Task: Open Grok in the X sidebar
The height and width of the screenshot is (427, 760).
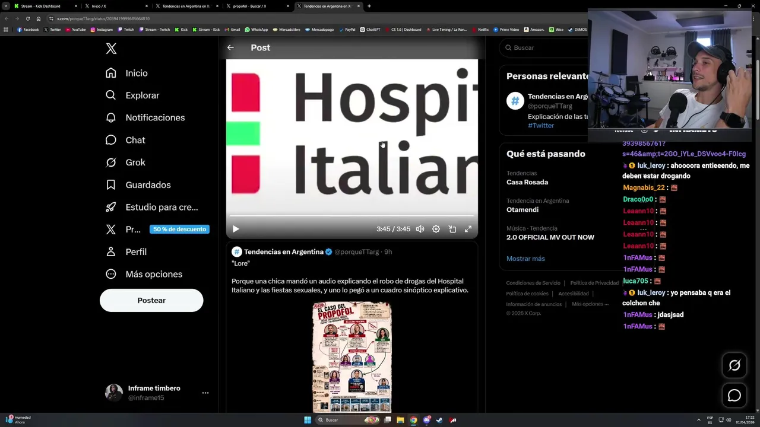Action: point(125,162)
